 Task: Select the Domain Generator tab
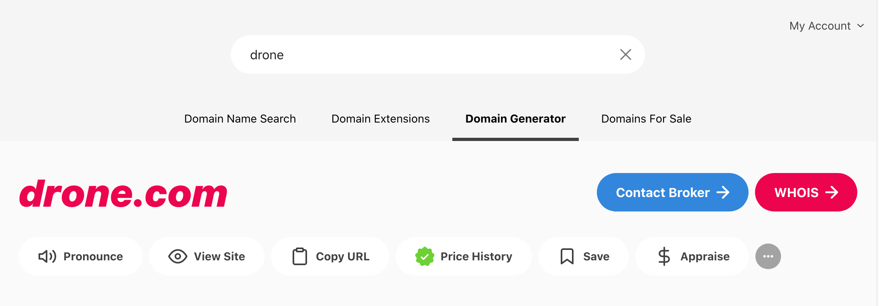pos(515,119)
